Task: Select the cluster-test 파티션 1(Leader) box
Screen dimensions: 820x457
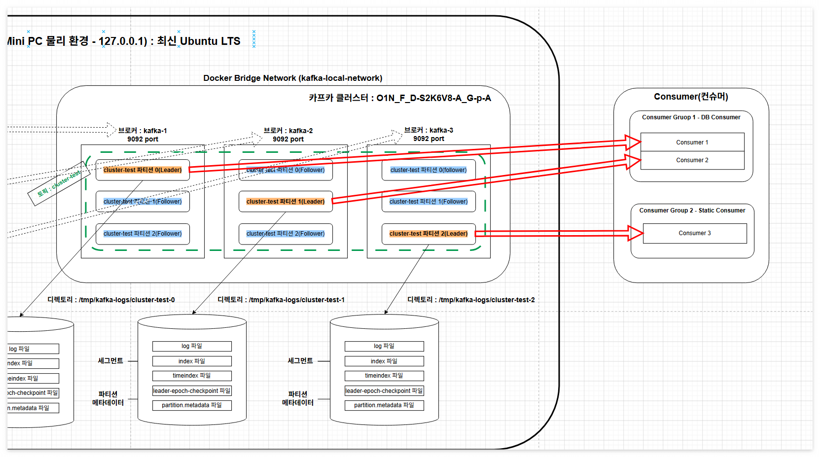Action: [x=285, y=202]
